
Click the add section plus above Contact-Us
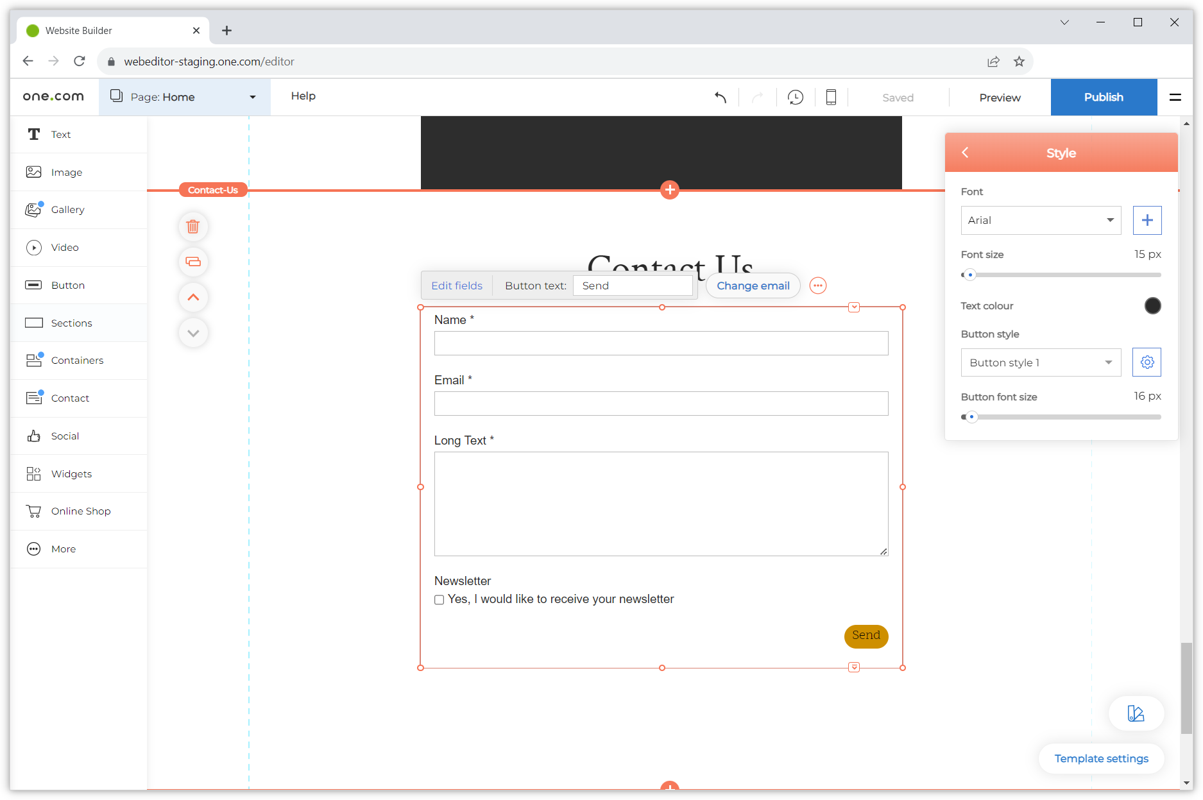670,190
